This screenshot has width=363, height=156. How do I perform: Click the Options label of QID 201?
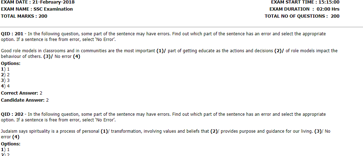coord(11,64)
